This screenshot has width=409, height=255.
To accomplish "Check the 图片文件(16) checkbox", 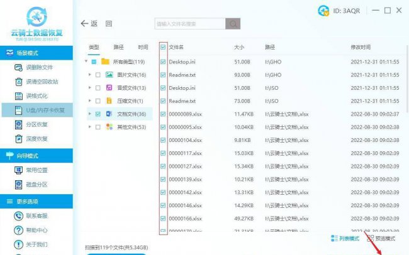I will 98,75.
